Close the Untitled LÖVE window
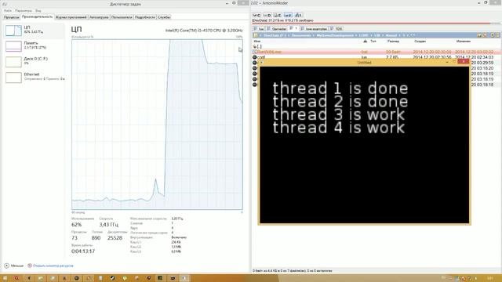The width and height of the screenshot is (502, 282). (464, 61)
